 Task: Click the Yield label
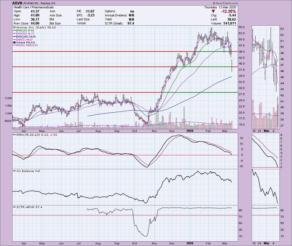tap(108, 19)
